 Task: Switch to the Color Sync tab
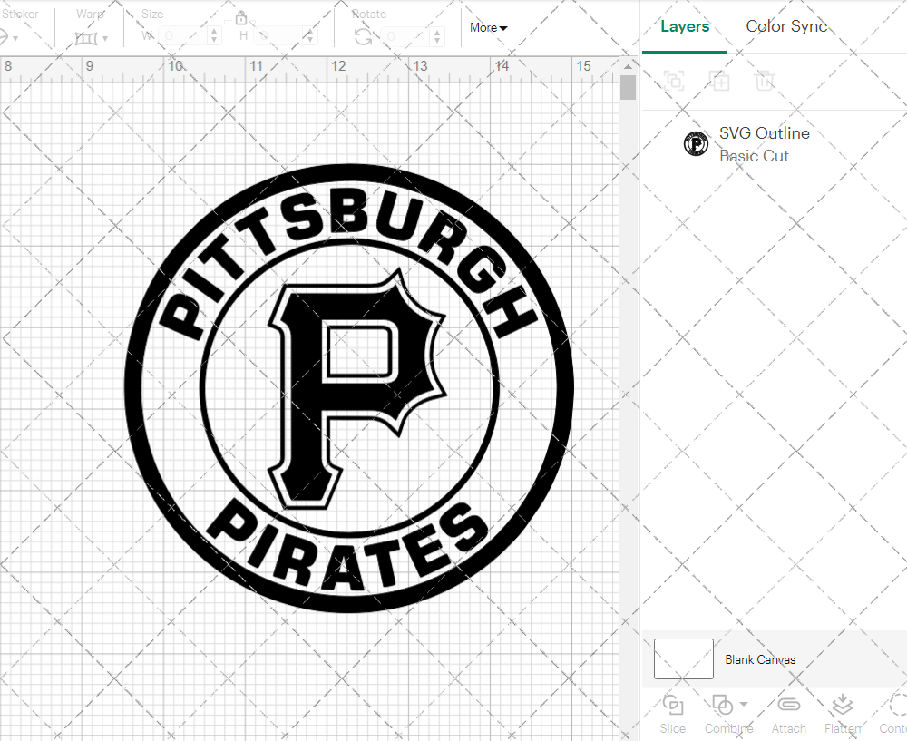(786, 26)
